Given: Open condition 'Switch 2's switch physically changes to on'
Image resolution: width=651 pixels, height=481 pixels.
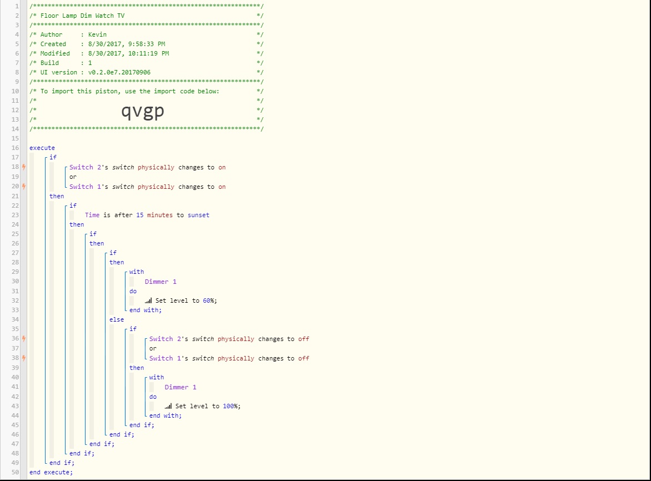Looking at the screenshot, I should click(147, 167).
